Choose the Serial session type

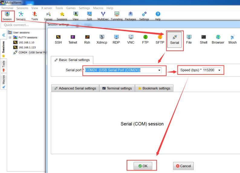click(174, 40)
